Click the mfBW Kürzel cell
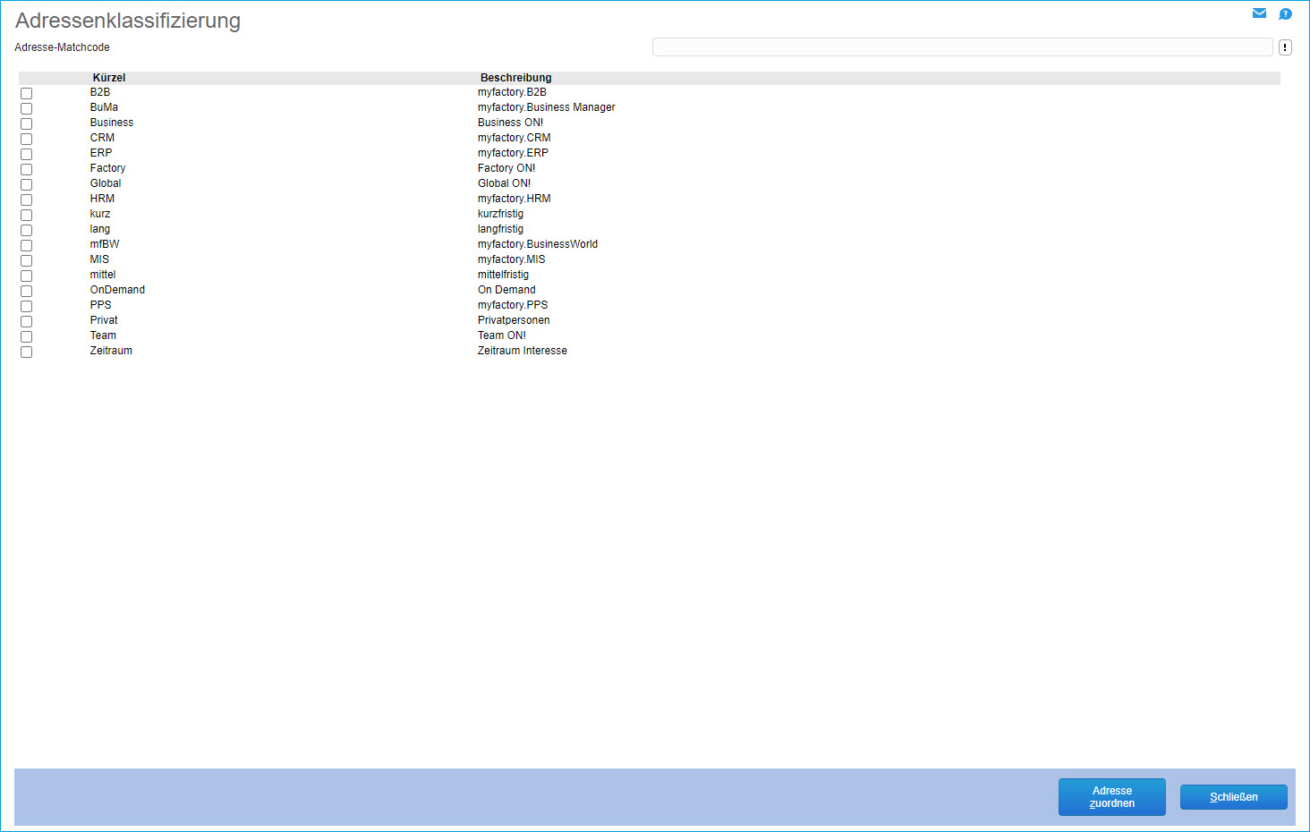Image resolution: width=1310 pixels, height=832 pixels. pyautogui.click(x=105, y=244)
